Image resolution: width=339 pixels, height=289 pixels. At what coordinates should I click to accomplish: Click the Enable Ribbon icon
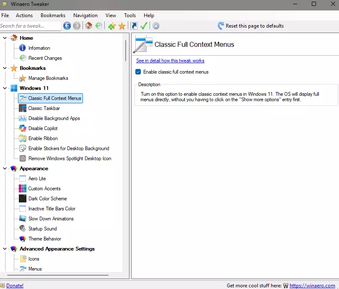[23, 138]
